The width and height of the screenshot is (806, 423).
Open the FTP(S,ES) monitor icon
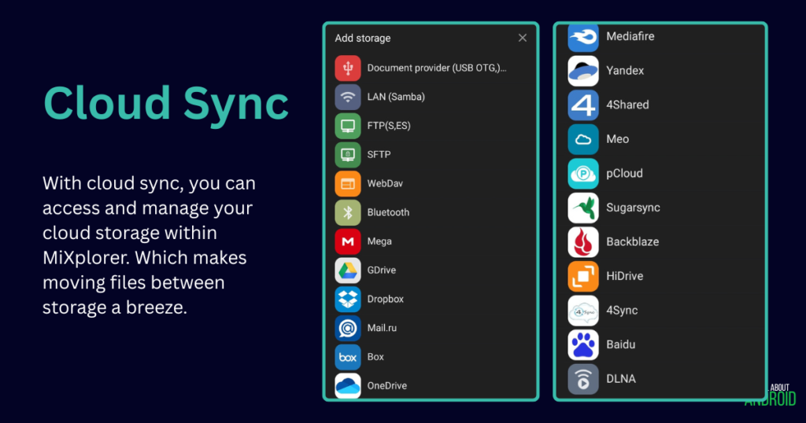[x=348, y=126]
